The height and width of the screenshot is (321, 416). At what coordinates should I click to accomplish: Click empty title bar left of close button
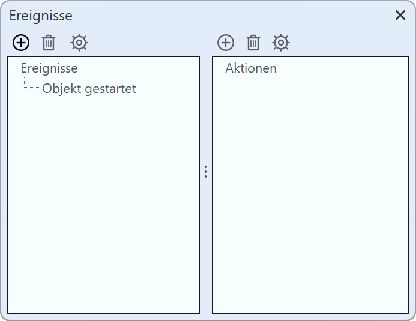click(x=240, y=16)
